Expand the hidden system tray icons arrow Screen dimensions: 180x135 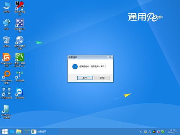click(x=140, y=132)
